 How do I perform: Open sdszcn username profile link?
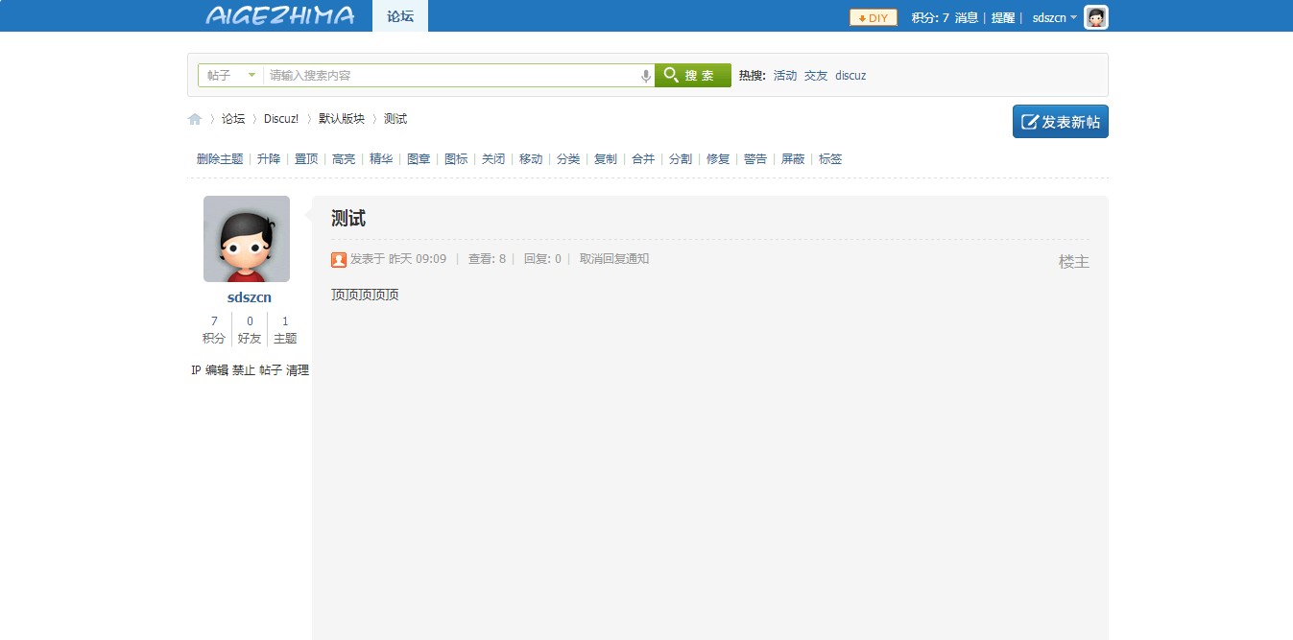(x=250, y=297)
